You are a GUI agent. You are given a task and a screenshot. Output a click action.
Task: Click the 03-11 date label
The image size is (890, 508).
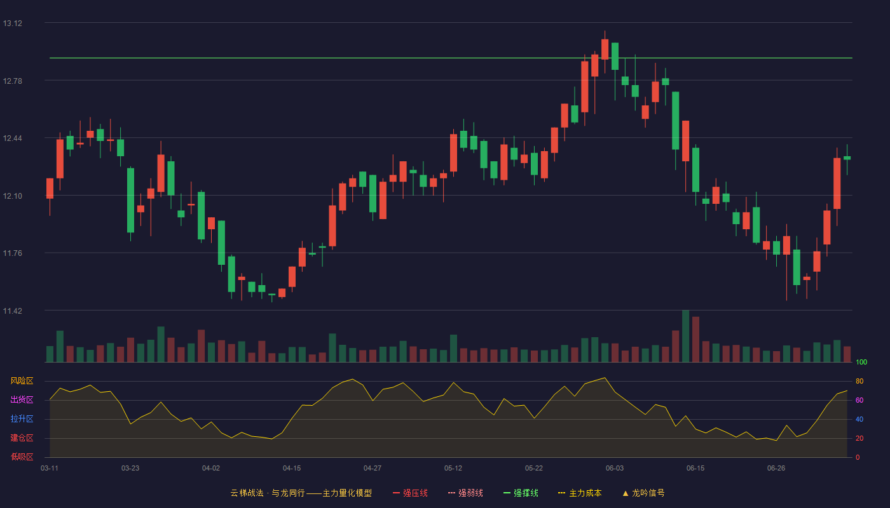point(50,468)
